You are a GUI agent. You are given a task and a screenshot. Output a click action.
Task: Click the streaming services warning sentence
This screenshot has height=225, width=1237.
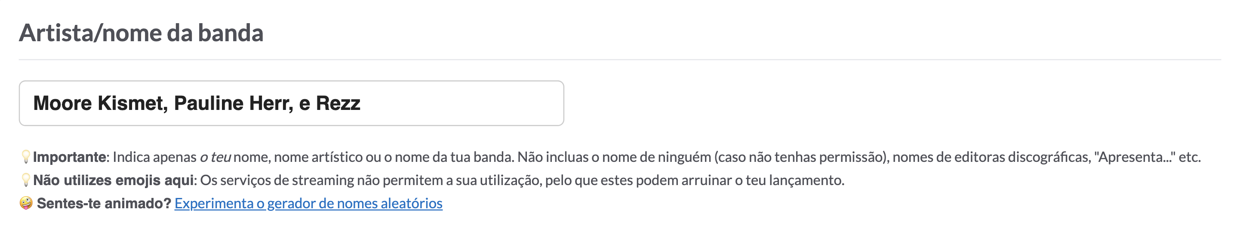(522, 180)
